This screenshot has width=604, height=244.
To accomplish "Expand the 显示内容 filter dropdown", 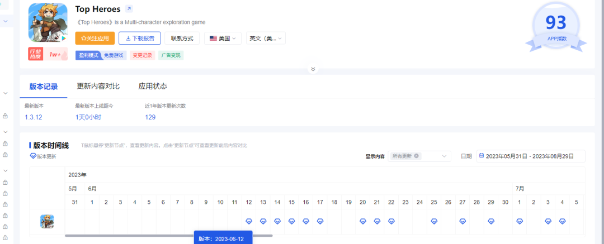I will click(x=444, y=156).
